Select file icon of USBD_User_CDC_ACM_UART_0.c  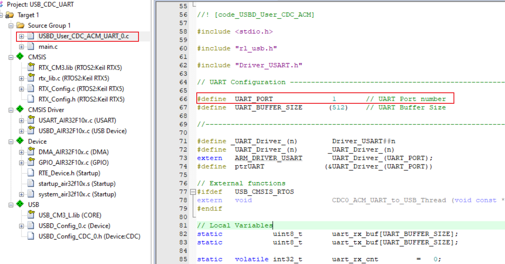(31, 36)
